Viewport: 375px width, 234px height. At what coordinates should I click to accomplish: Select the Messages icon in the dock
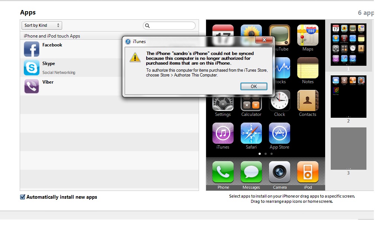coord(251,172)
